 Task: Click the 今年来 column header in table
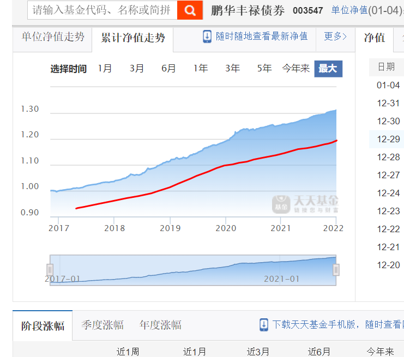click(x=381, y=352)
